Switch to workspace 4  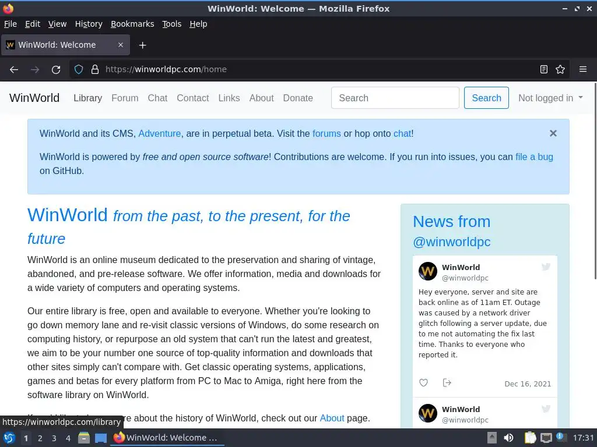68,438
